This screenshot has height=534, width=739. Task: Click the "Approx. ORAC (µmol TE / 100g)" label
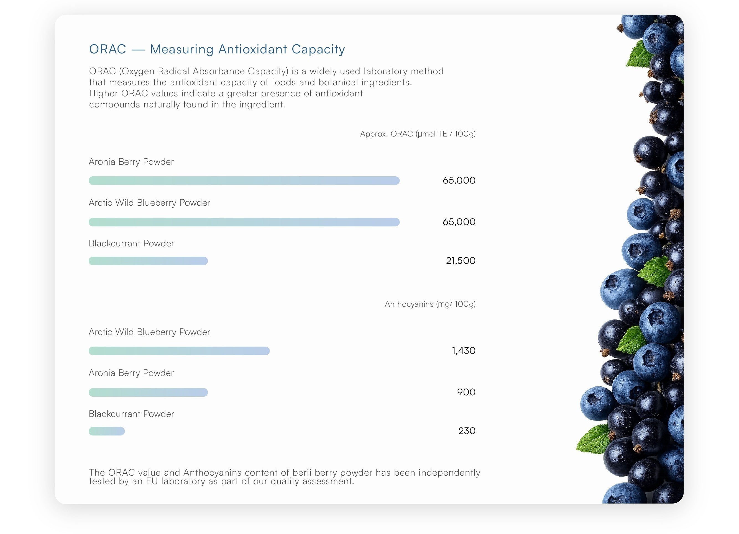click(x=417, y=134)
